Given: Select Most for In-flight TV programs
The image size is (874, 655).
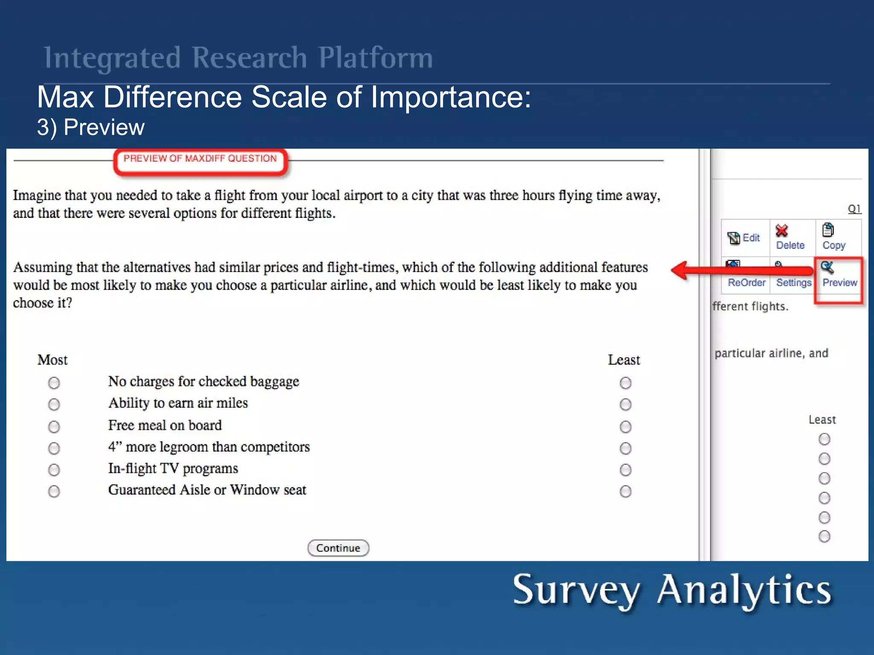Looking at the screenshot, I should coord(54,470).
